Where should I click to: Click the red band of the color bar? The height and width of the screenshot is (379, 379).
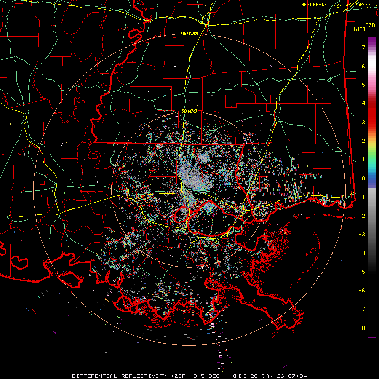pyautogui.click(x=372, y=114)
